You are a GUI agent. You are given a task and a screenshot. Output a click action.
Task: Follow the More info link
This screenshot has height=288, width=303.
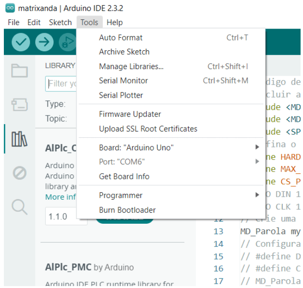(61, 197)
